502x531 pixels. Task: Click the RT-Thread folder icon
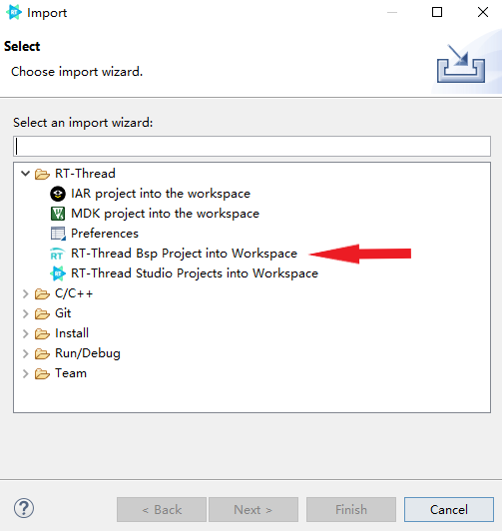42,174
